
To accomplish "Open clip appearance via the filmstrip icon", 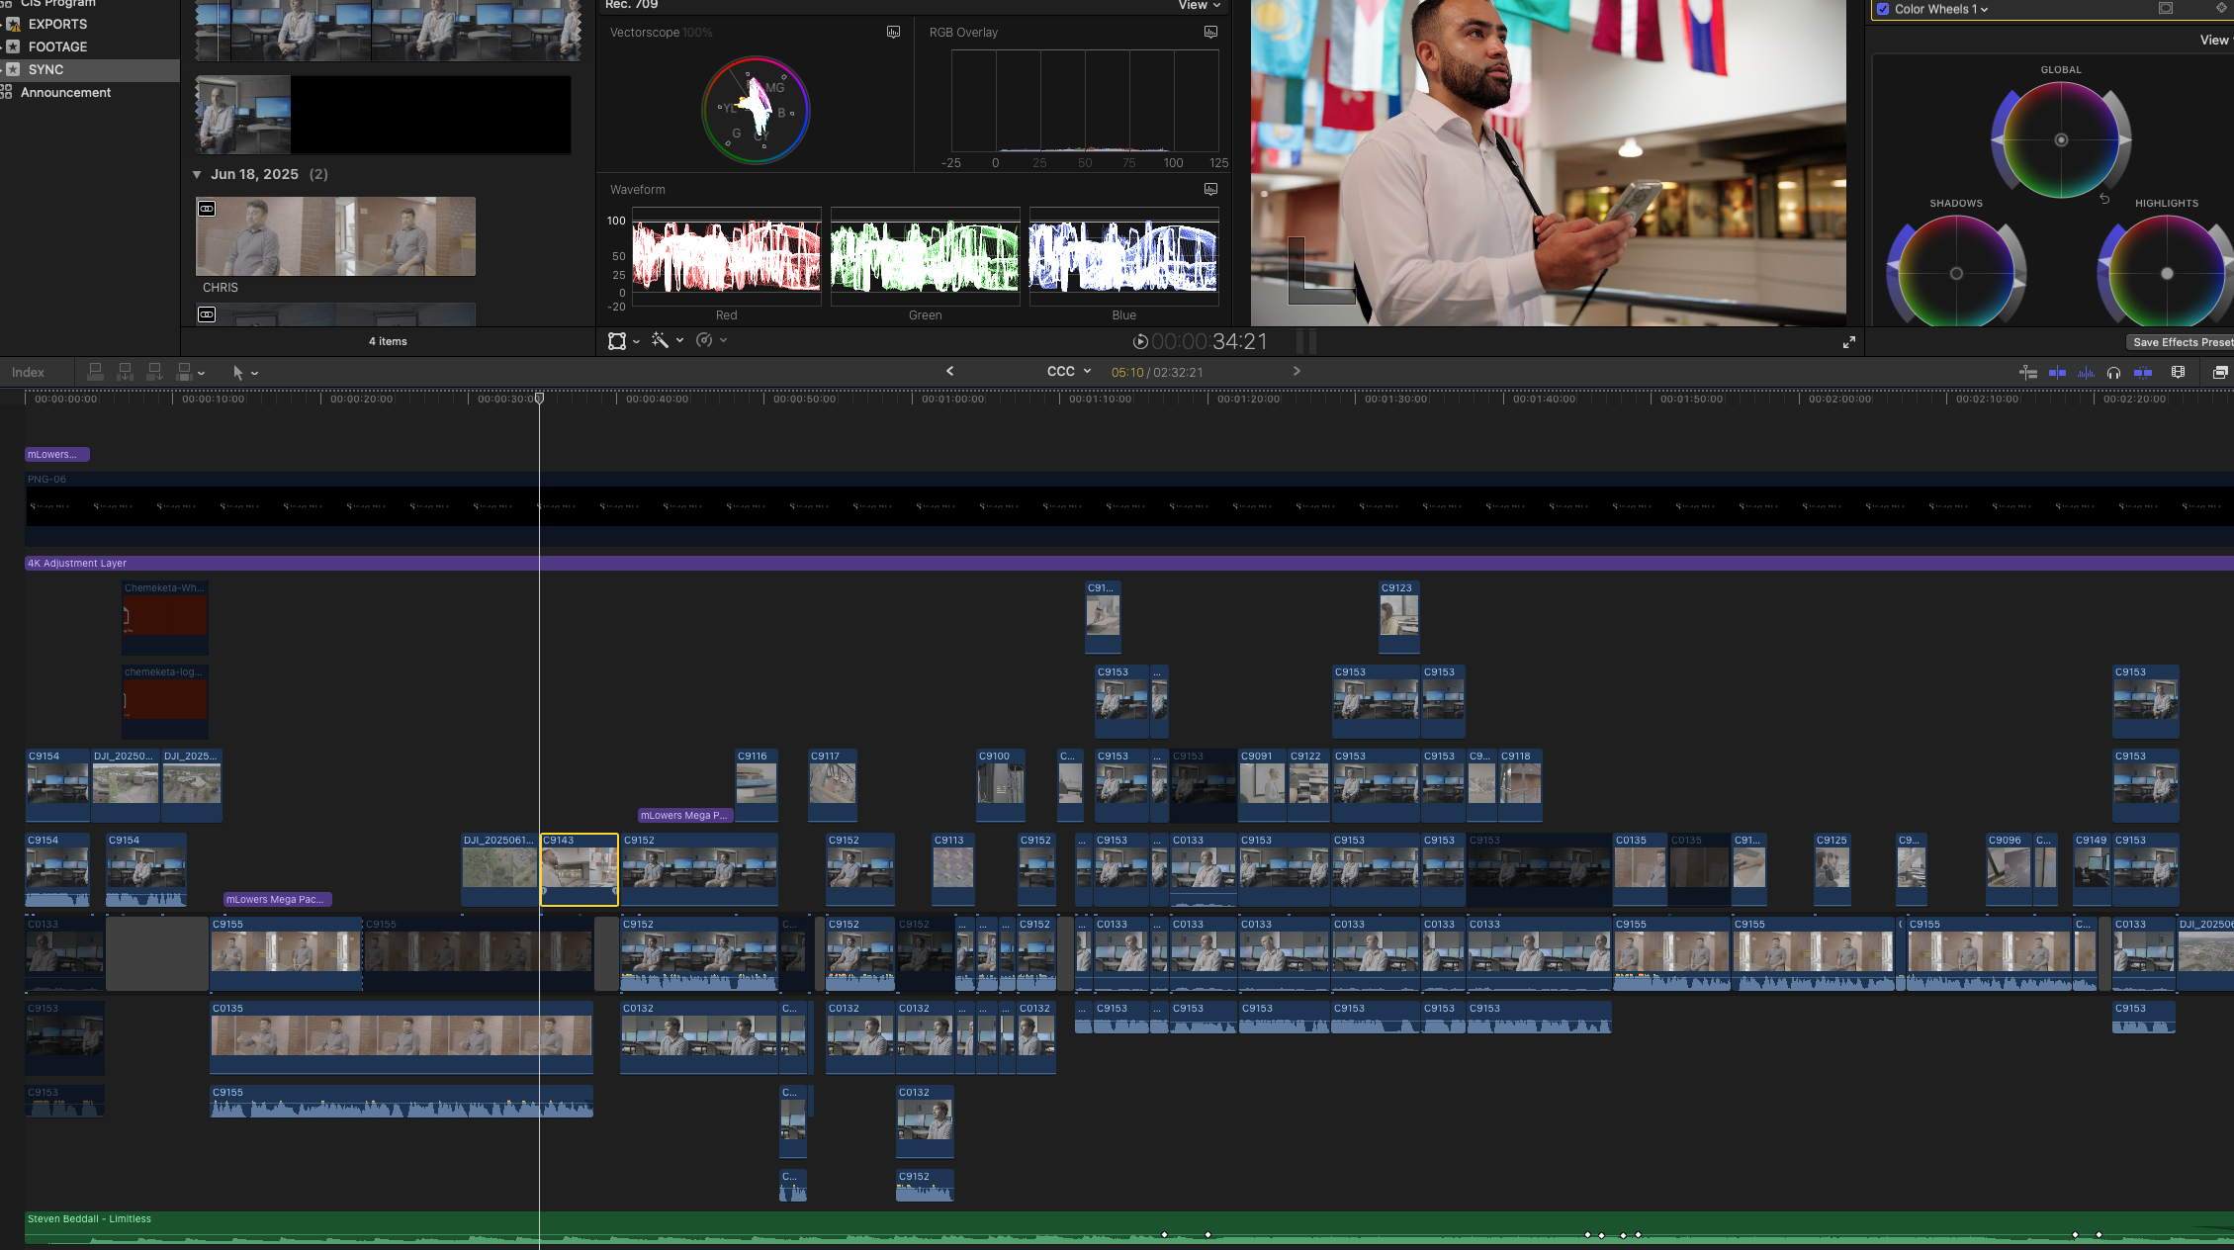I will [2179, 373].
